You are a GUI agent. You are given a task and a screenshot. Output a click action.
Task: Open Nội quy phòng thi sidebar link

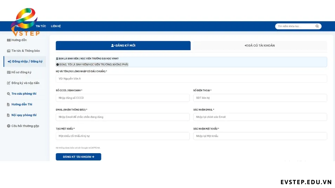click(x=25, y=115)
